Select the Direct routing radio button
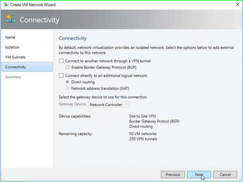The width and height of the screenshot is (243, 182). point(67,82)
